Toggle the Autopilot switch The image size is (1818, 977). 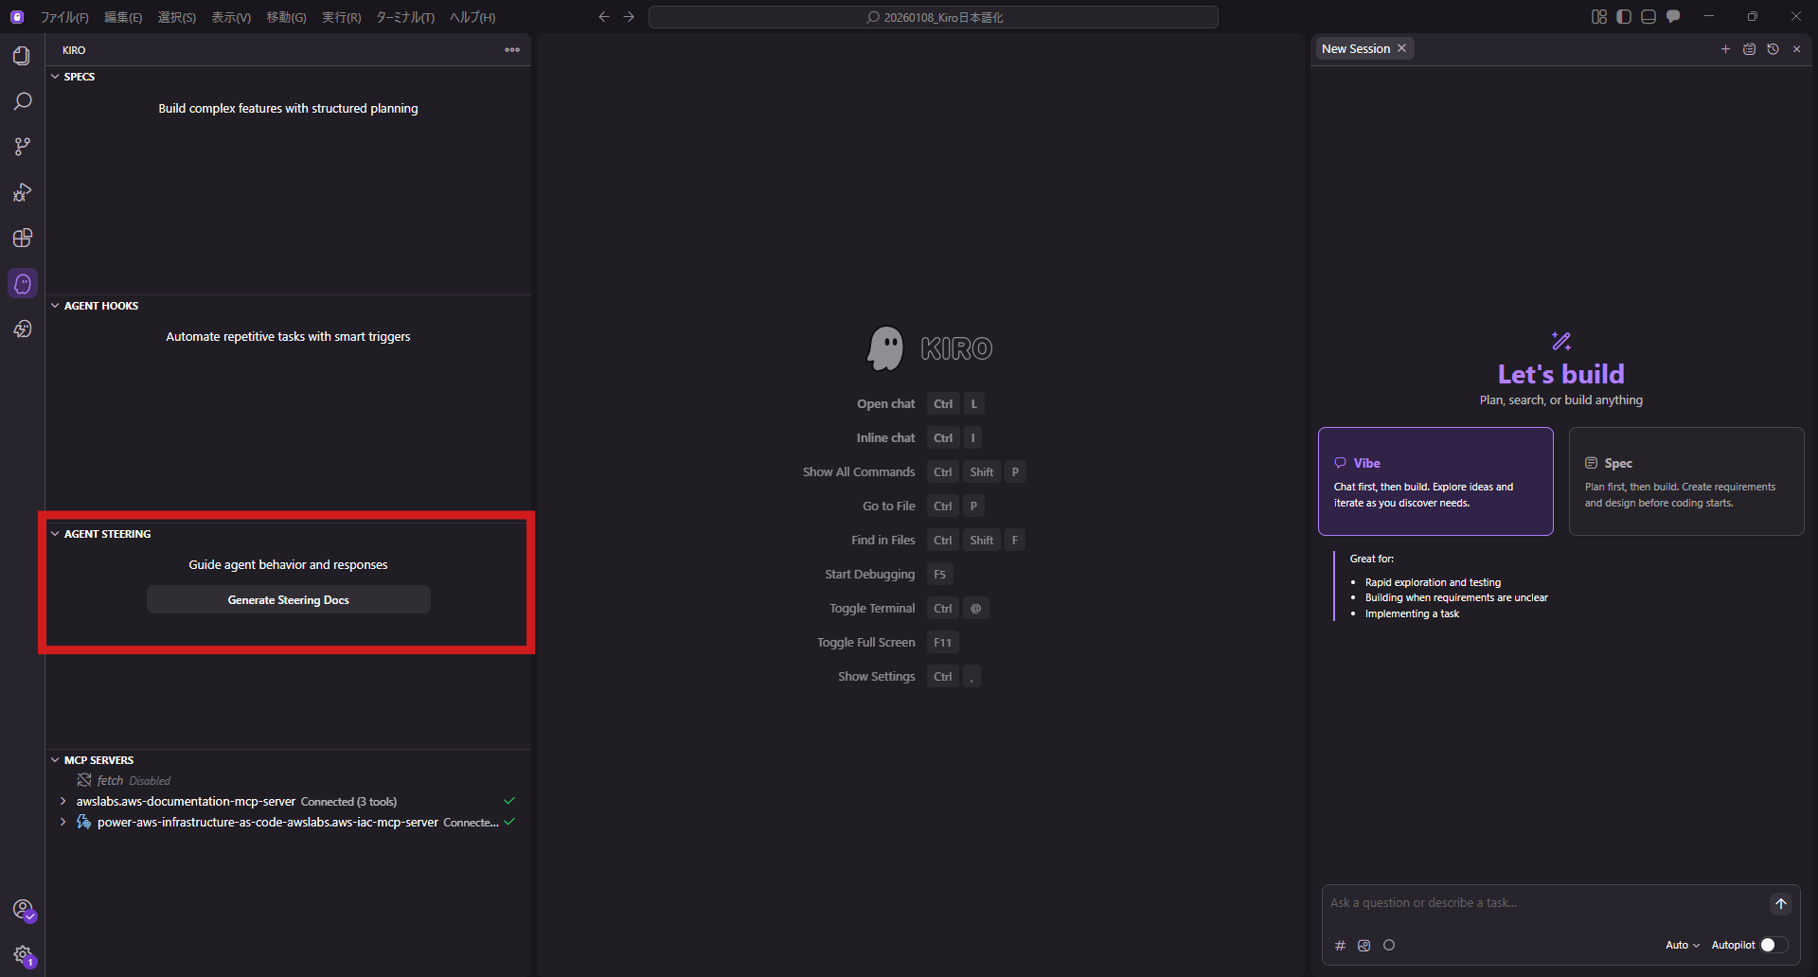point(1773,945)
